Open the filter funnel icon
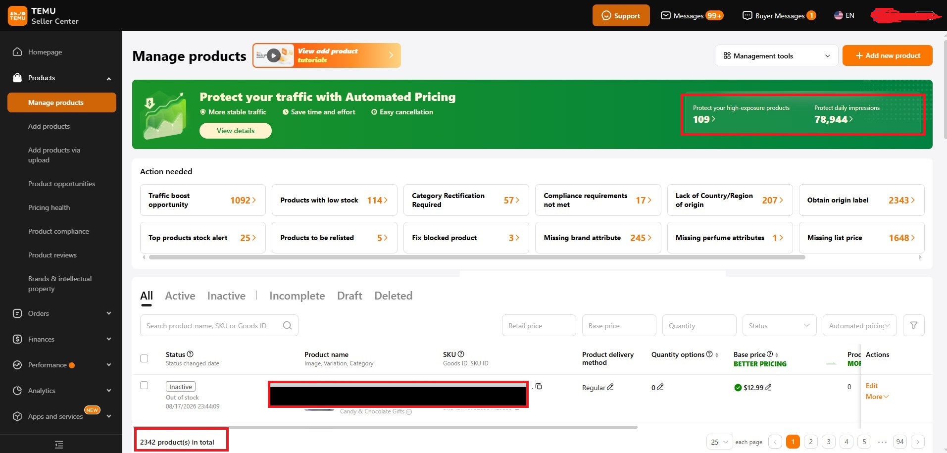Viewport: 947px width, 453px height. pyautogui.click(x=913, y=325)
